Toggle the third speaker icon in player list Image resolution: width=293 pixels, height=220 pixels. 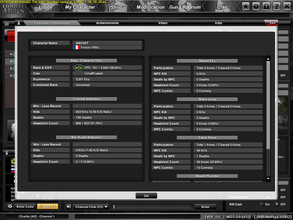coord(12,68)
